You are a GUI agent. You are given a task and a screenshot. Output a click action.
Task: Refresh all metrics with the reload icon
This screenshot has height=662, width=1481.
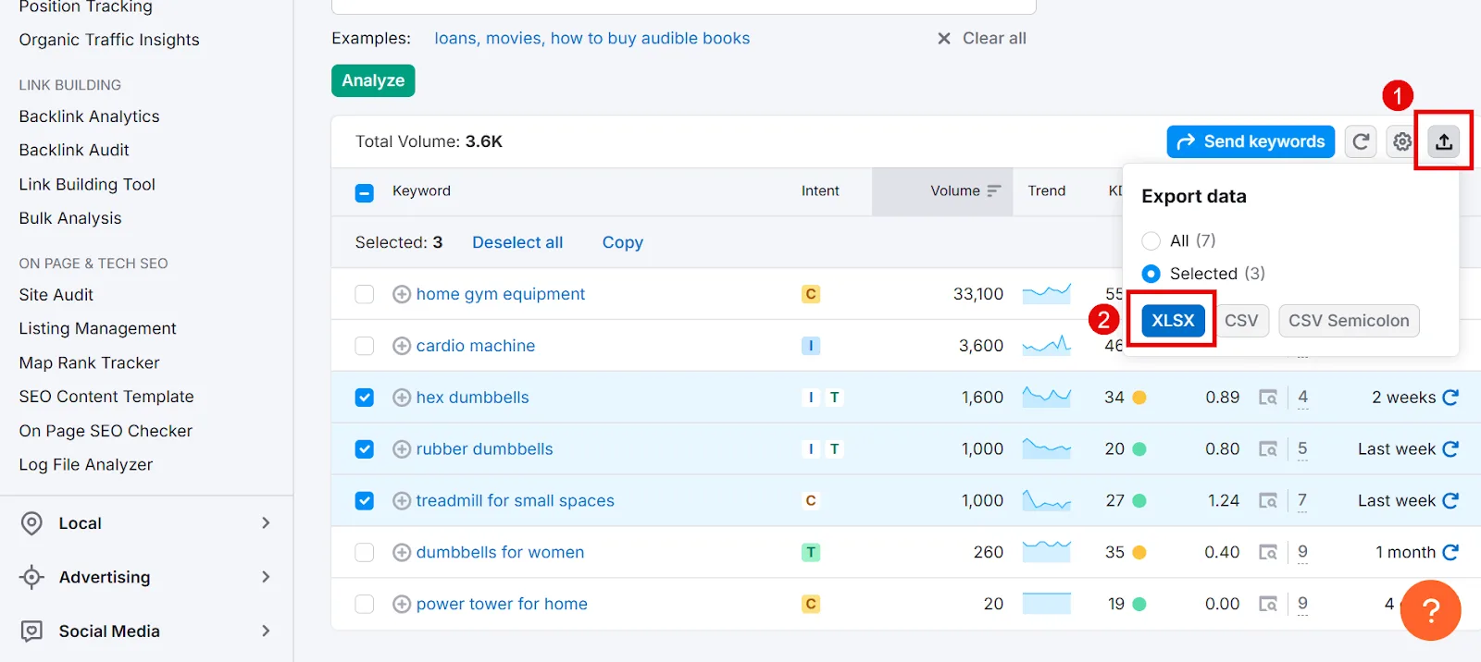tap(1361, 141)
